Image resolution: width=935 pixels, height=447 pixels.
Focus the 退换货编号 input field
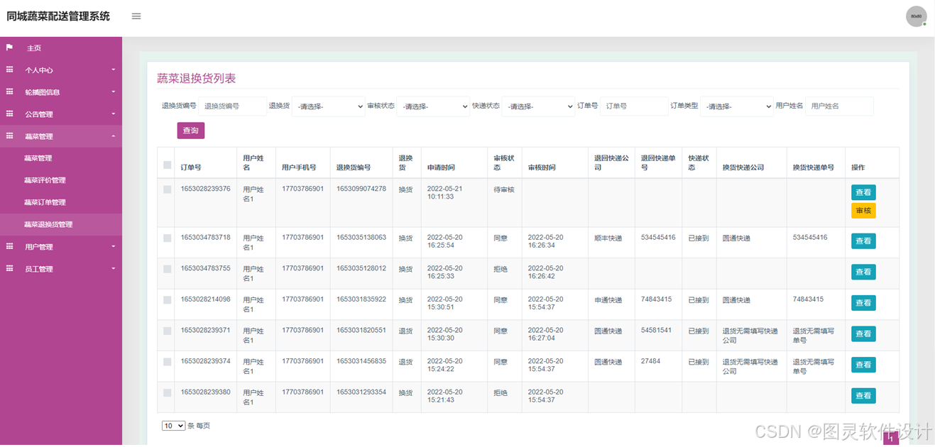point(233,106)
